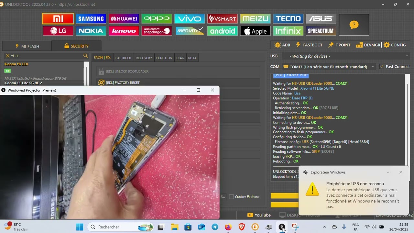The height and width of the screenshot is (233, 414).
Task: Select the Spreadtrum chipset icon
Action: point(321,31)
